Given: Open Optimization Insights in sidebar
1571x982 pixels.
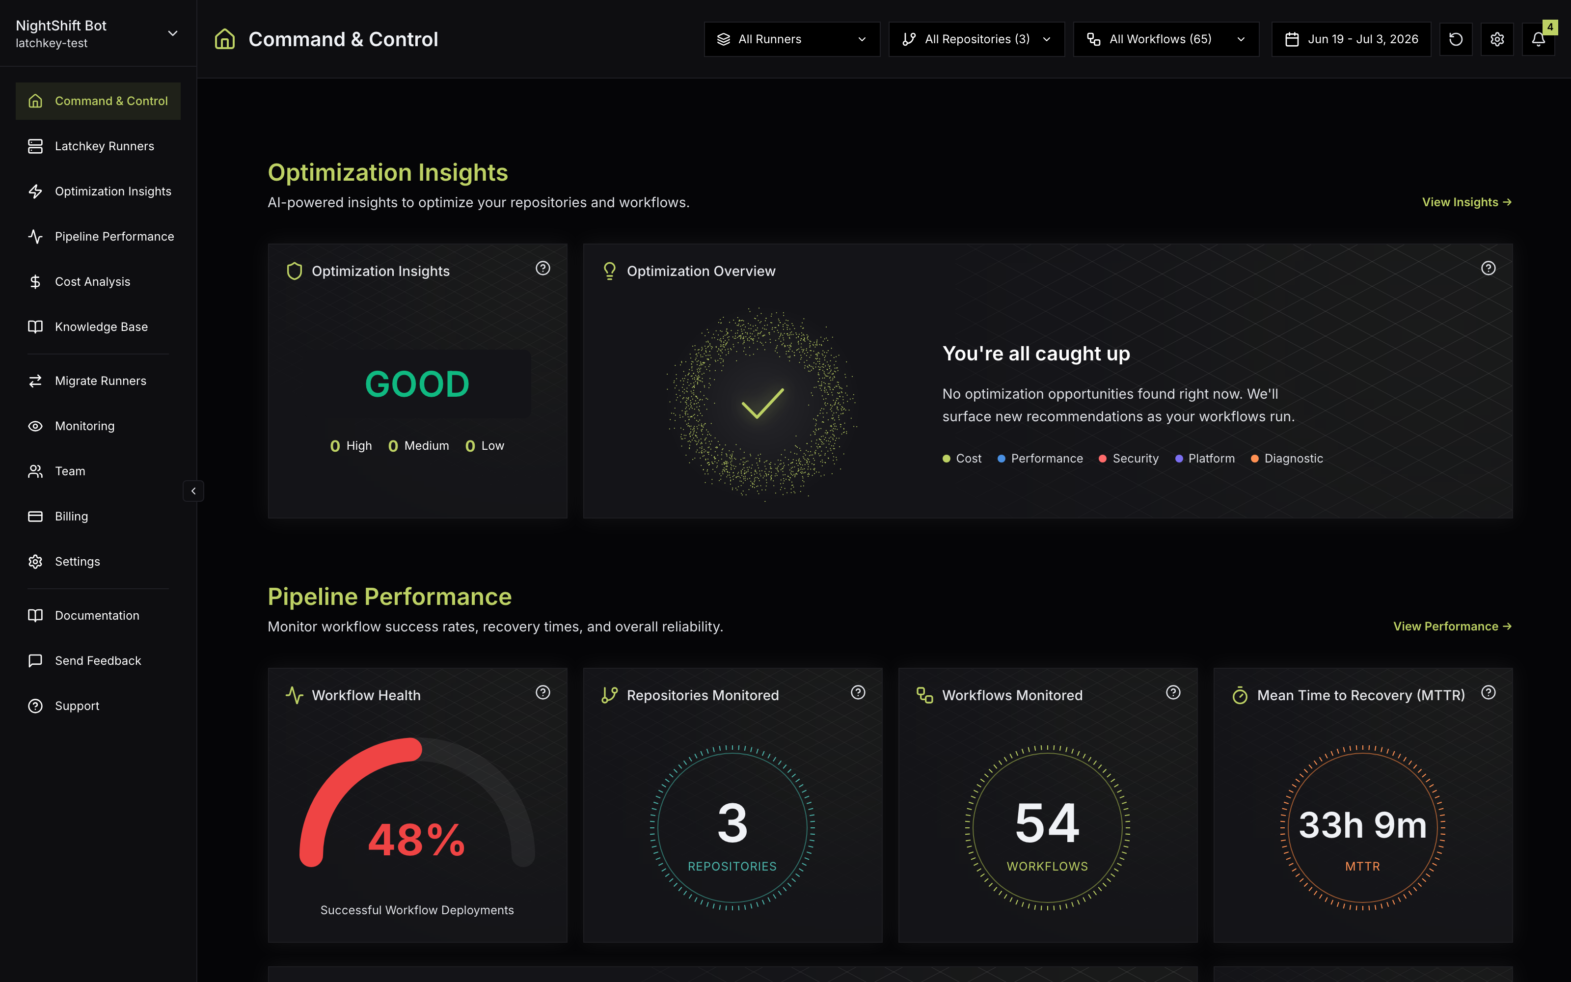Looking at the screenshot, I should (98, 191).
